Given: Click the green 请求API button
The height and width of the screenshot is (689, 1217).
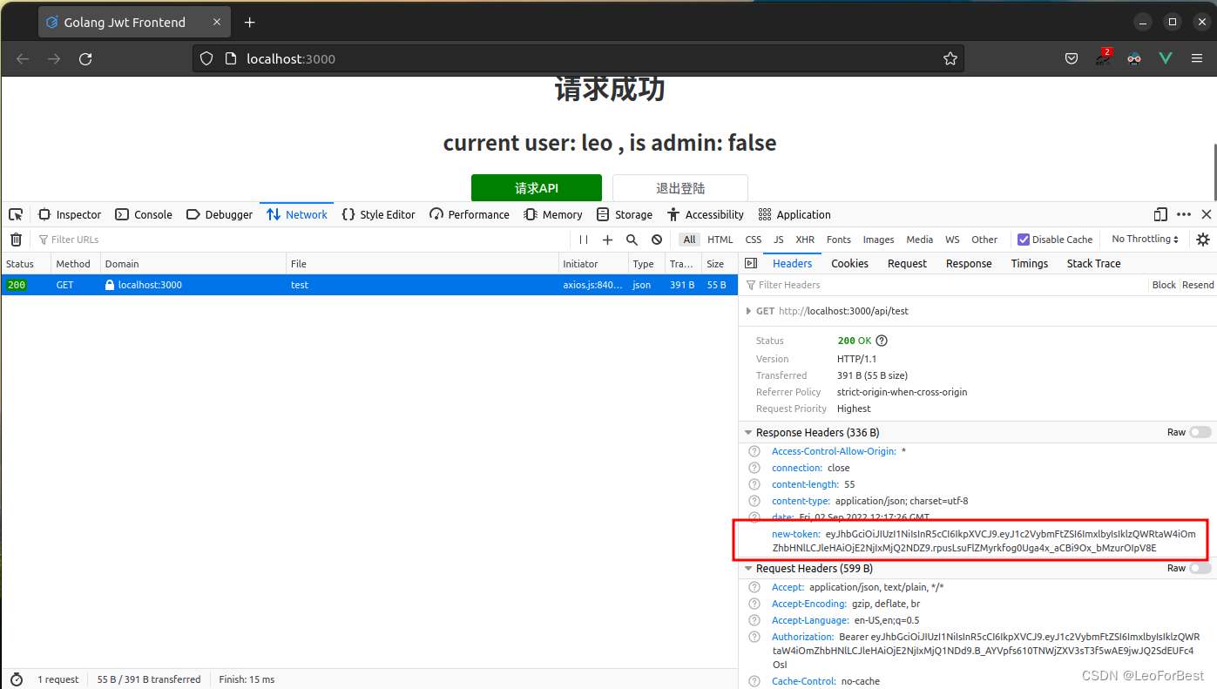Looking at the screenshot, I should [537, 188].
